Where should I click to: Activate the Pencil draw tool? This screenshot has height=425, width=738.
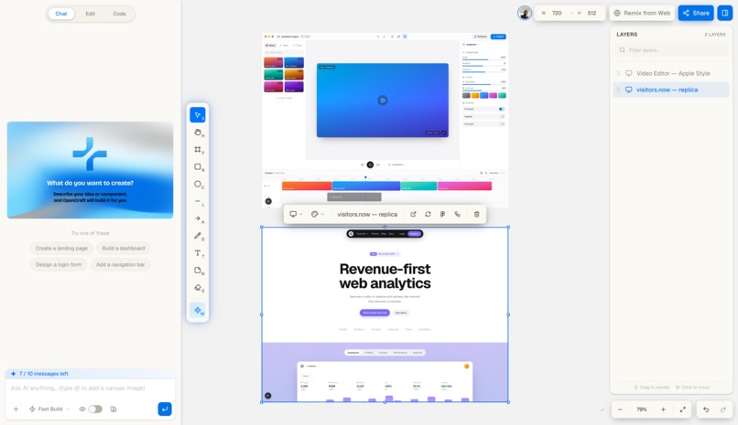coord(198,236)
